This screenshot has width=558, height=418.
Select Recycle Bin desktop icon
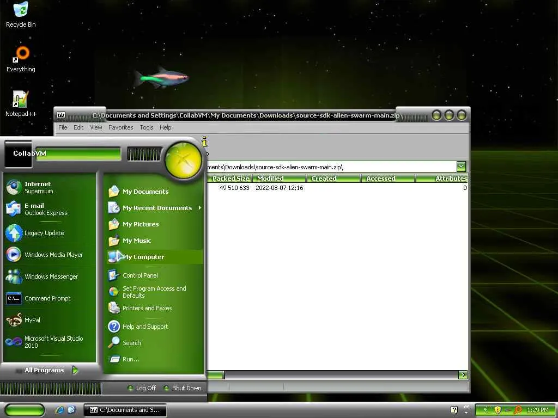(x=21, y=15)
